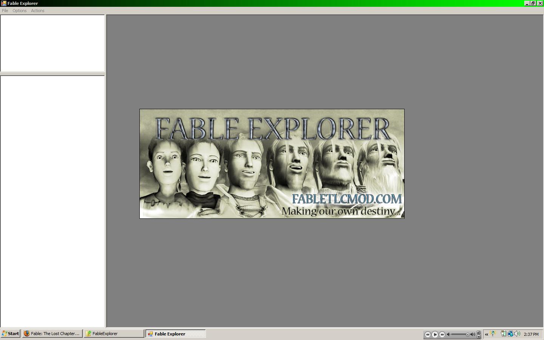Image resolution: width=544 pixels, height=340 pixels.
Task: Click the Fable Explorer banner image
Action: click(x=272, y=164)
